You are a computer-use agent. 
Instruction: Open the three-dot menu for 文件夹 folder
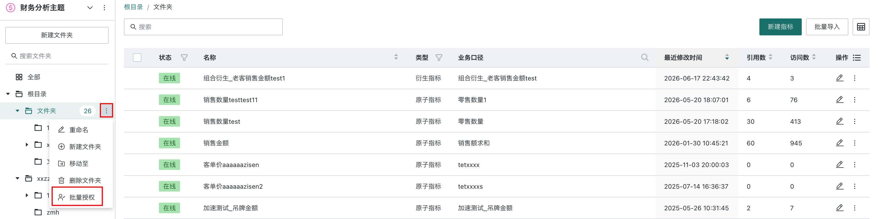tap(106, 111)
